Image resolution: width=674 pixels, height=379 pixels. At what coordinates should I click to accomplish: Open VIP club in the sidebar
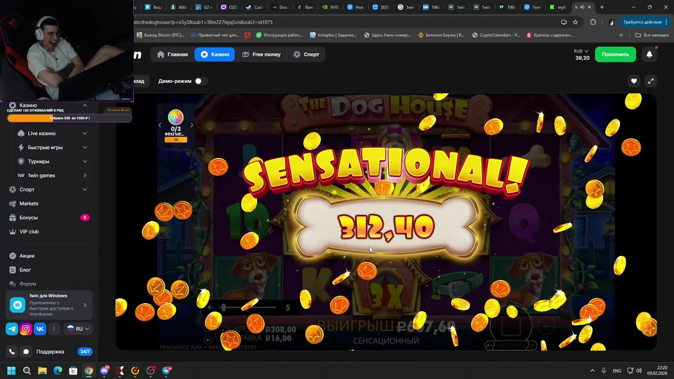click(29, 232)
